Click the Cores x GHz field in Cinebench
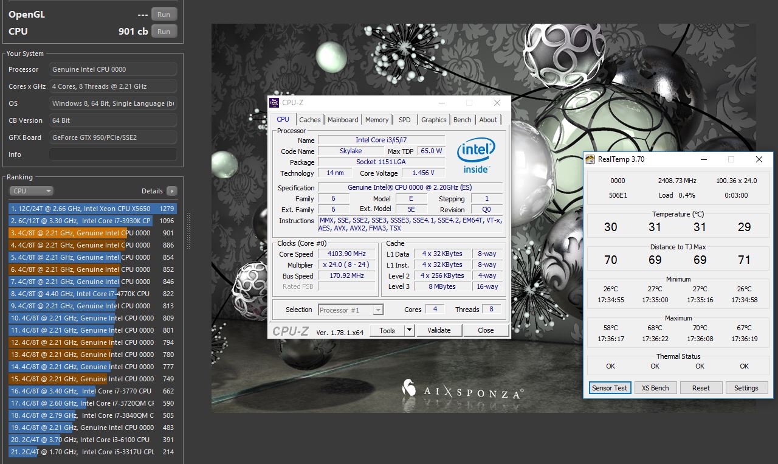The height and width of the screenshot is (464, 778). coord(113,86)
